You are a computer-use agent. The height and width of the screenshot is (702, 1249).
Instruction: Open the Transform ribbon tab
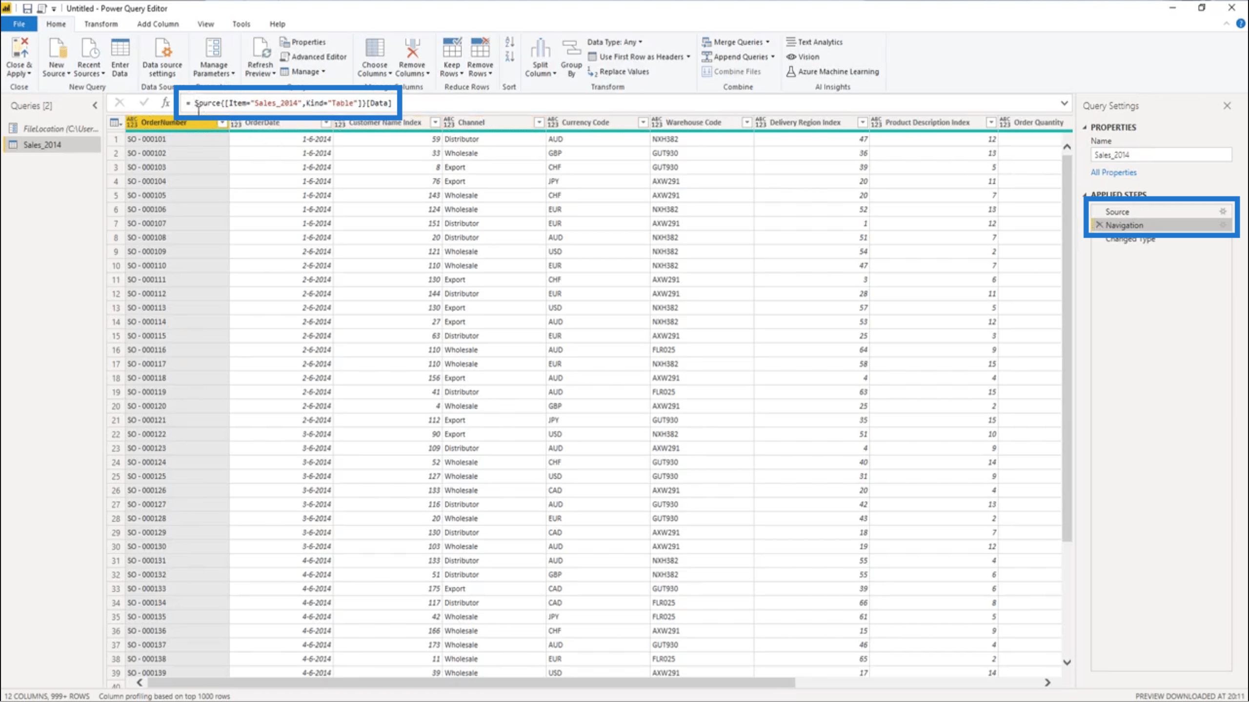coord(101,24)
